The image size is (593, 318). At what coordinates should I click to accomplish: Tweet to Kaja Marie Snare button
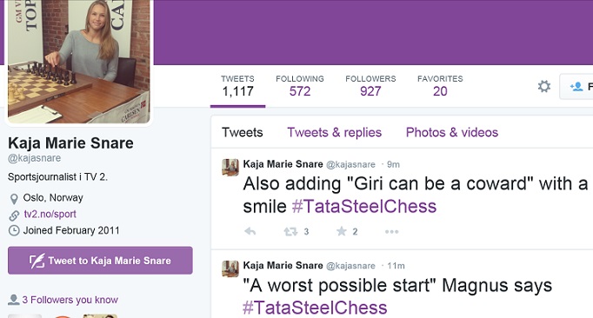click(100, 261)
